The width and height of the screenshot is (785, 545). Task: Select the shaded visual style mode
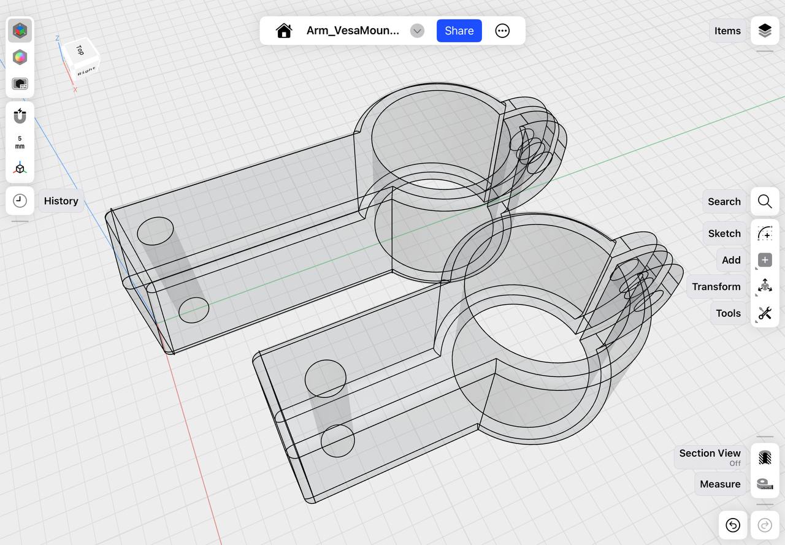pyautogui.click(x=20, y=30)
